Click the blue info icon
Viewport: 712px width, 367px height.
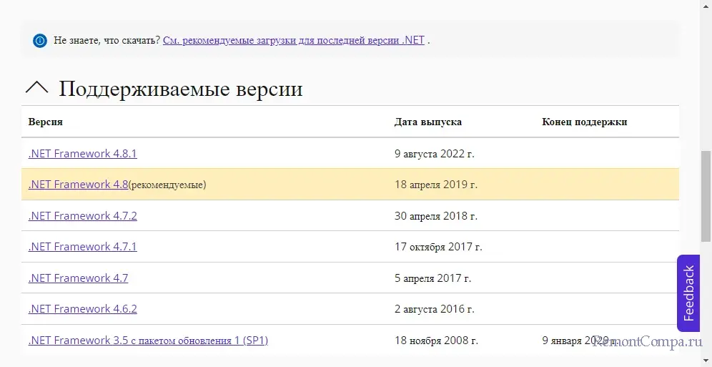[x=40, y=40]
